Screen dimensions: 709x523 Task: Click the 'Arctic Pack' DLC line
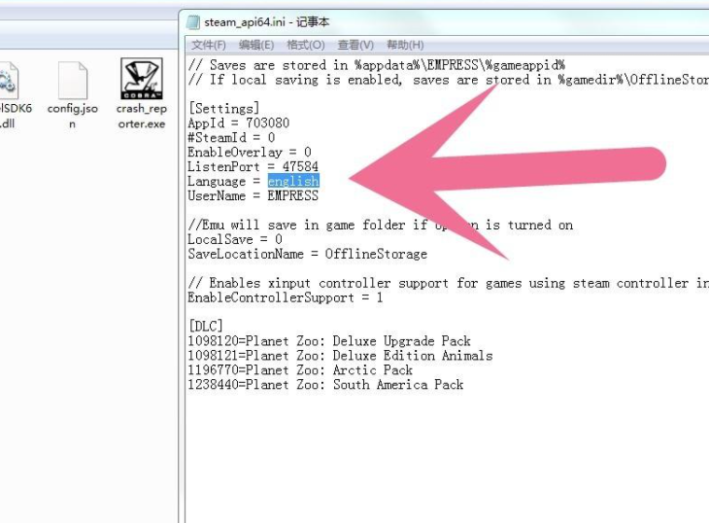tap(300, 369)
